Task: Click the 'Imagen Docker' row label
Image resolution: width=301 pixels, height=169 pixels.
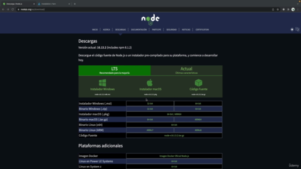Action: coord(88,156)
